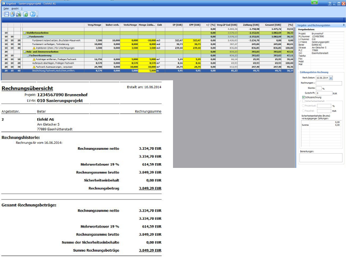Open the Ansicht menu
346x259 pixels.
15,9
